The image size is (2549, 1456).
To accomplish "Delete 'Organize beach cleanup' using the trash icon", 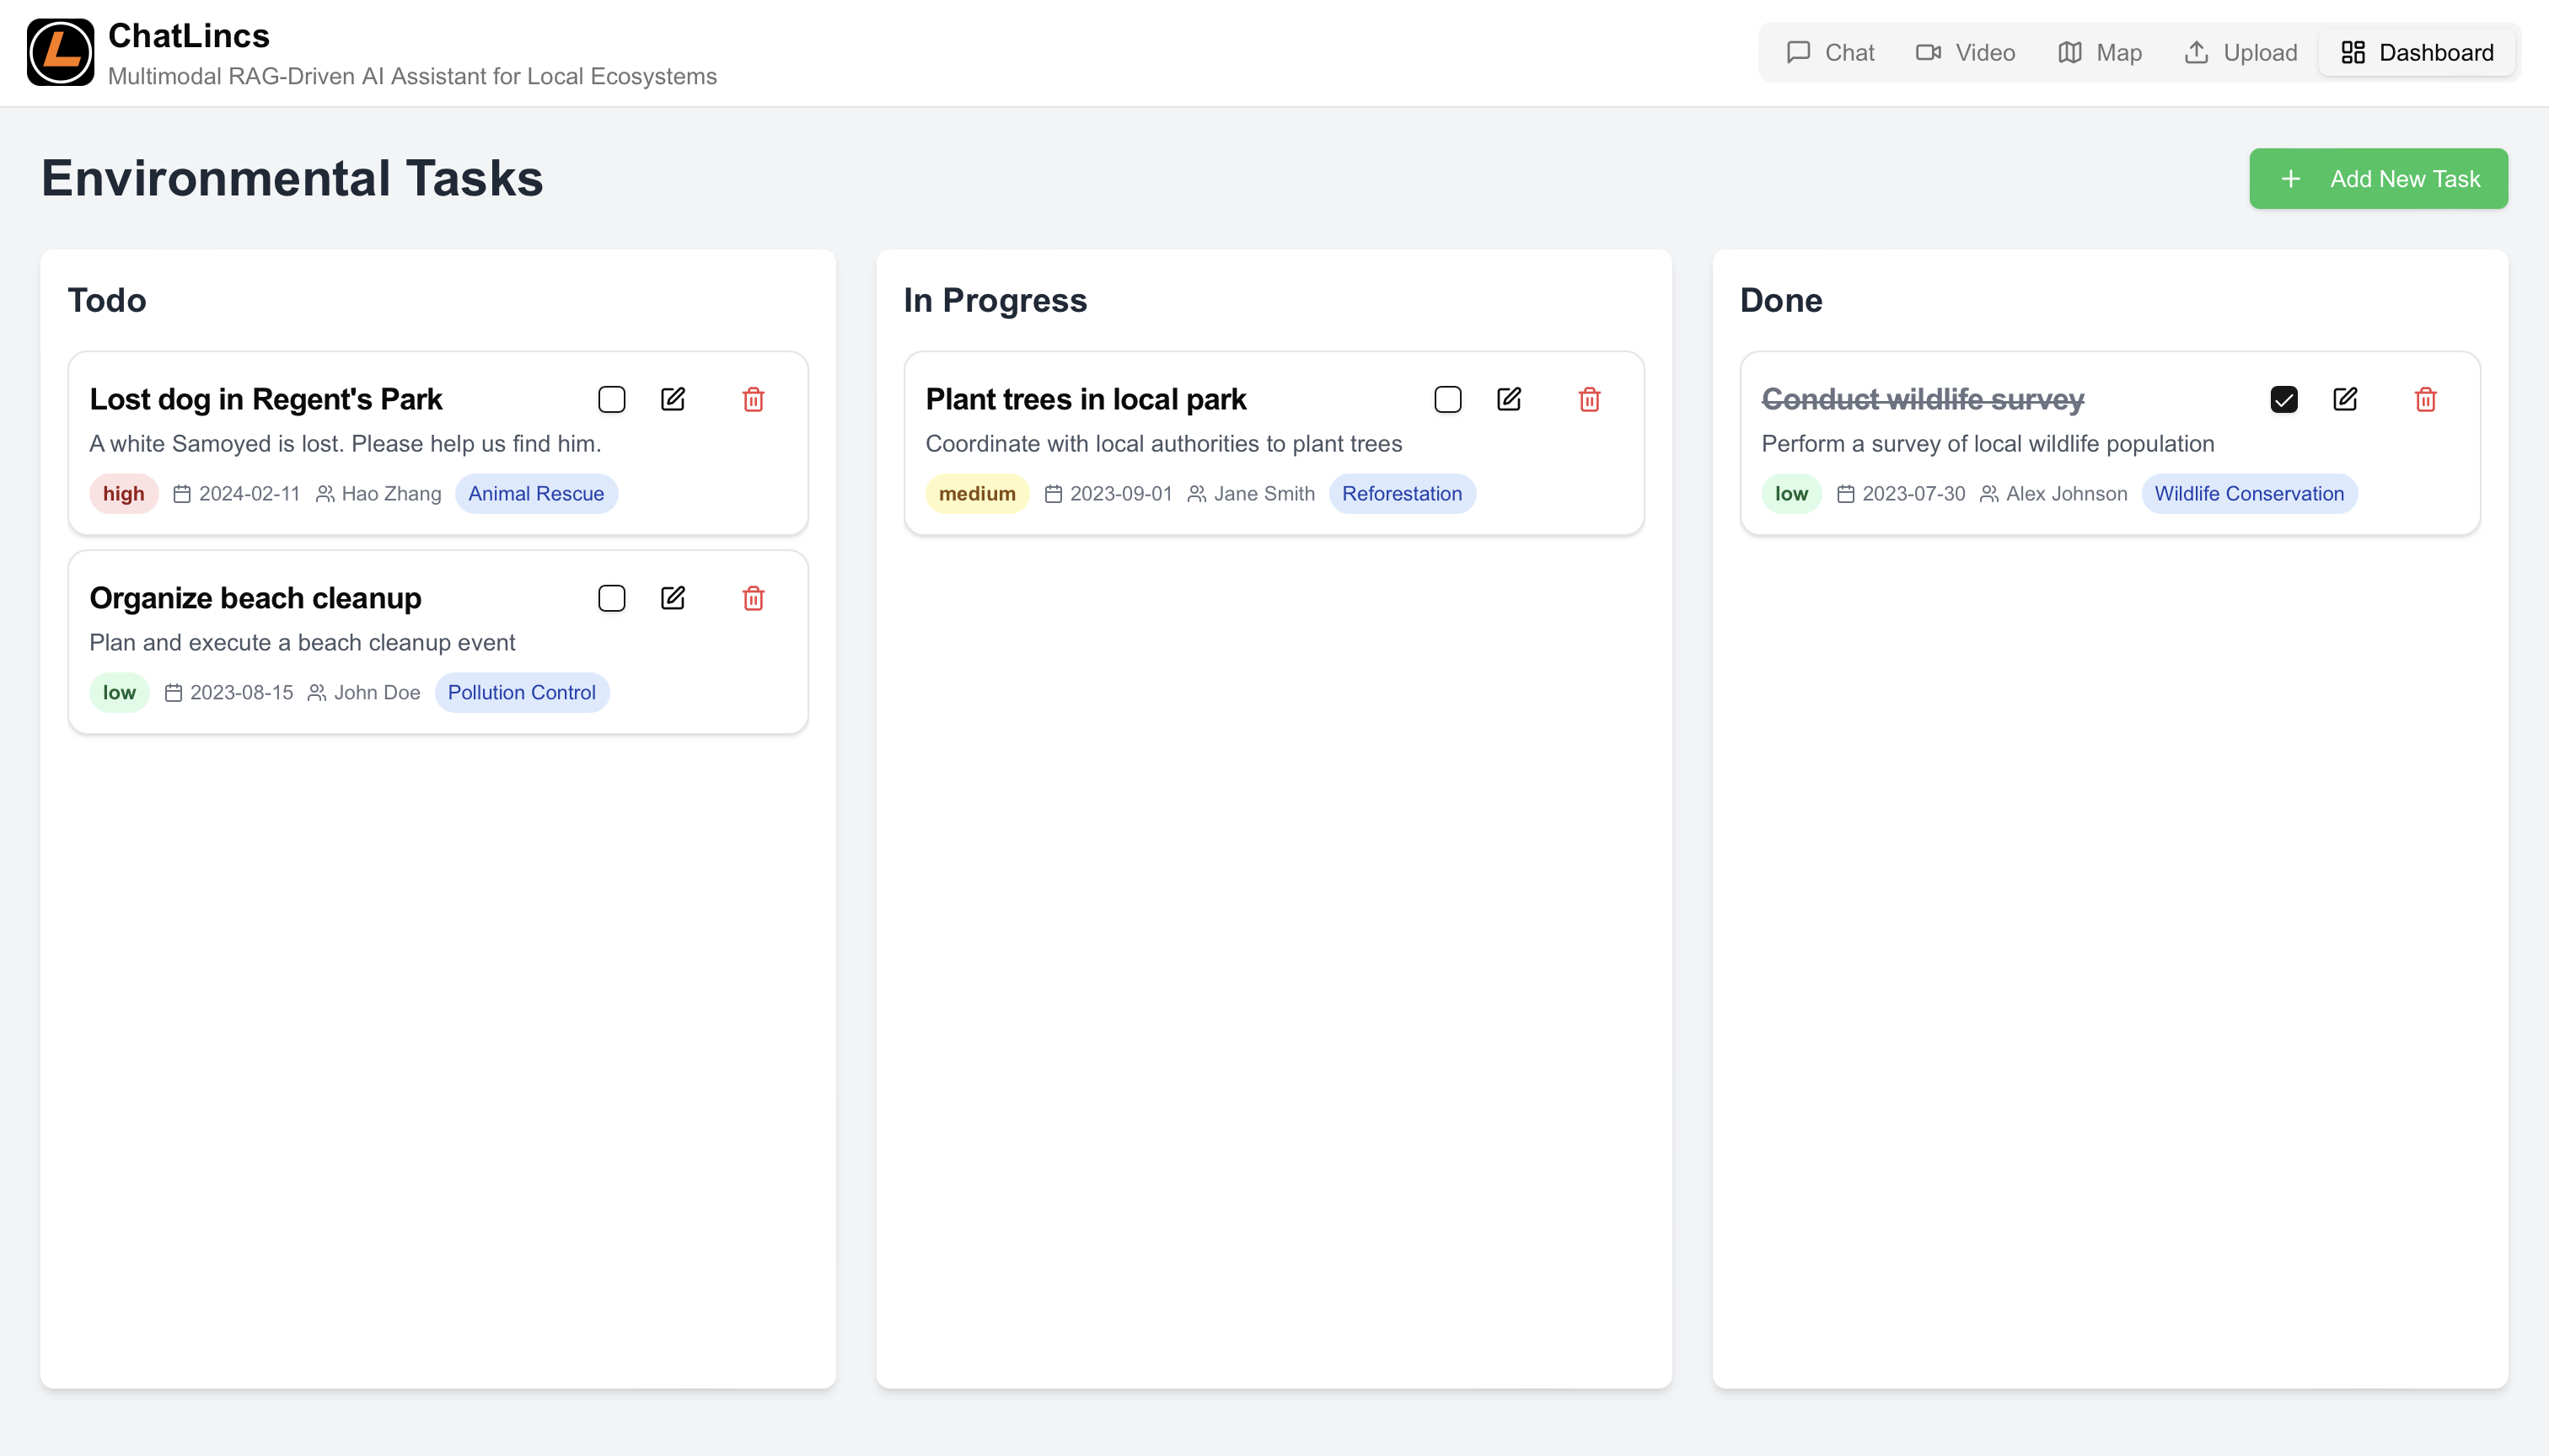I will coord(754,597).
